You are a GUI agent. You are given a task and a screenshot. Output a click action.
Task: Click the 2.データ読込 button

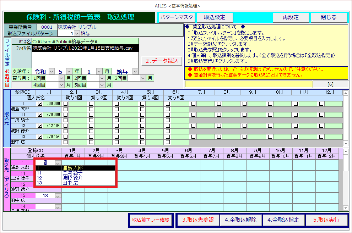(162, 61)
